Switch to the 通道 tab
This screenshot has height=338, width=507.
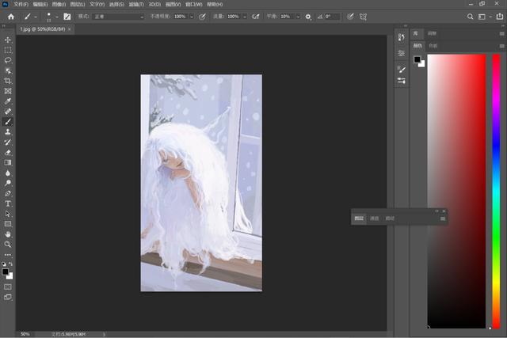click(x=374, y=218)
